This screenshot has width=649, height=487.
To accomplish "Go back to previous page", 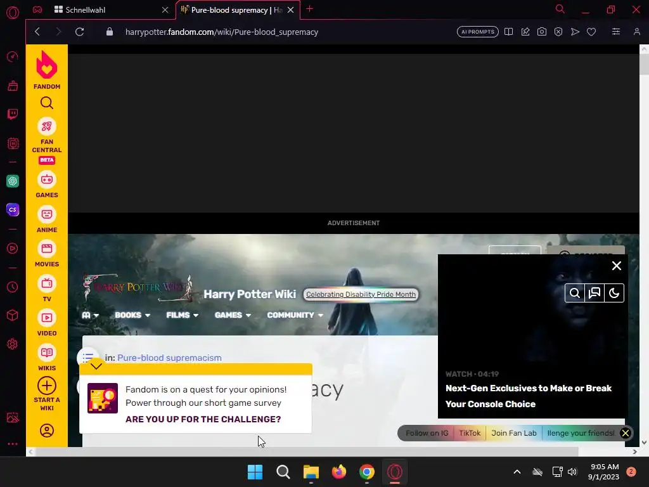I will (37, 32).
